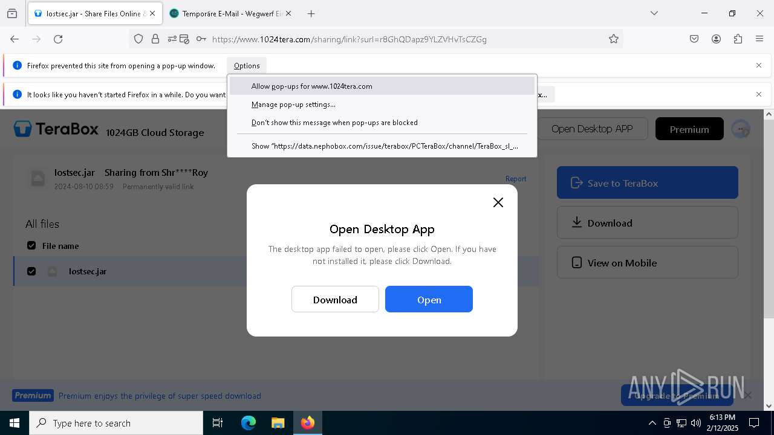This screenshot has height=435, width=774.
Task: Click the key icon in the address bar
Action: point(201,39)
